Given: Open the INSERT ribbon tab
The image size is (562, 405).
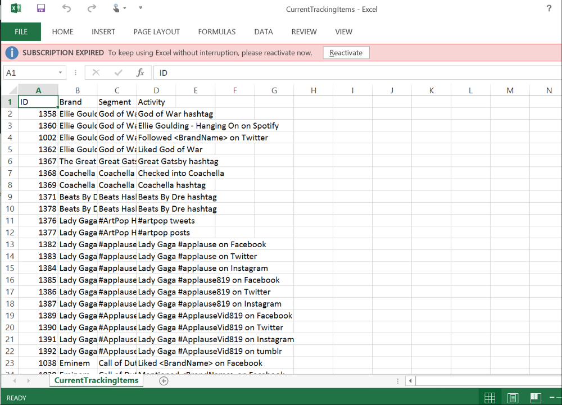Looking at the screenshot, I should tap(103, 32).
